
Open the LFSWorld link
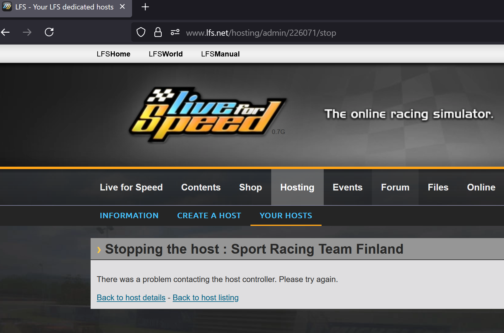[x=166, y=54]
